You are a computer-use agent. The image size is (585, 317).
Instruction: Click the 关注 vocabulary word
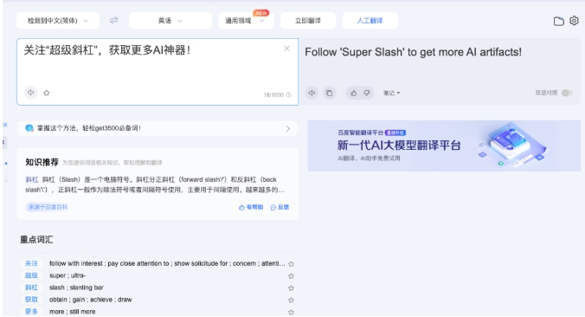coord(31,263)
